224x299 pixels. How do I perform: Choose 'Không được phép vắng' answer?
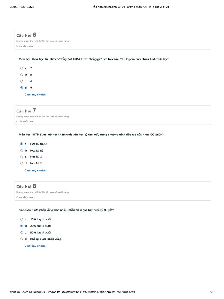pos(22,239)
